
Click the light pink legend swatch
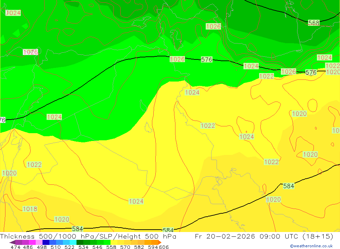click(x=39, y=242)
